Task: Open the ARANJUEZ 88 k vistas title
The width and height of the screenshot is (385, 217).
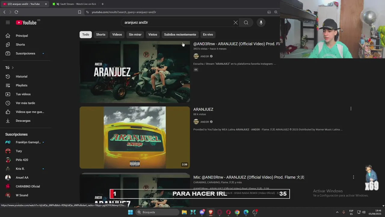Action: click(x=203, y=109)
